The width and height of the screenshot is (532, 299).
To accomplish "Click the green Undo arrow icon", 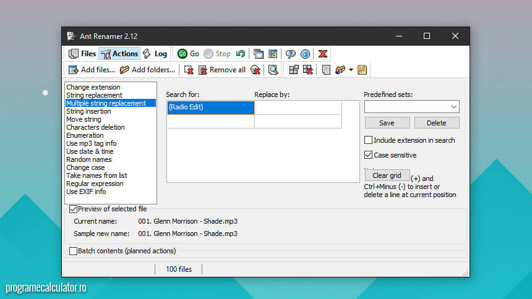I will coord(240,54).
